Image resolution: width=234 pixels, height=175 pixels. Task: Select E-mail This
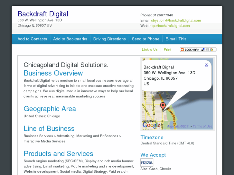click(176, 39)
